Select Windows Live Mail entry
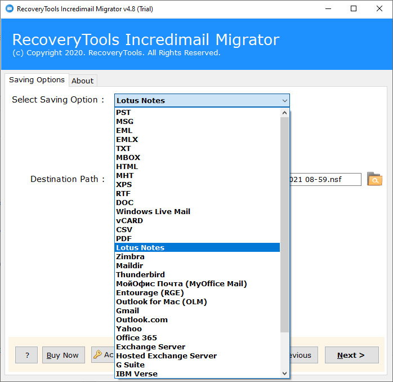The image size is (393, 382). 197,212
